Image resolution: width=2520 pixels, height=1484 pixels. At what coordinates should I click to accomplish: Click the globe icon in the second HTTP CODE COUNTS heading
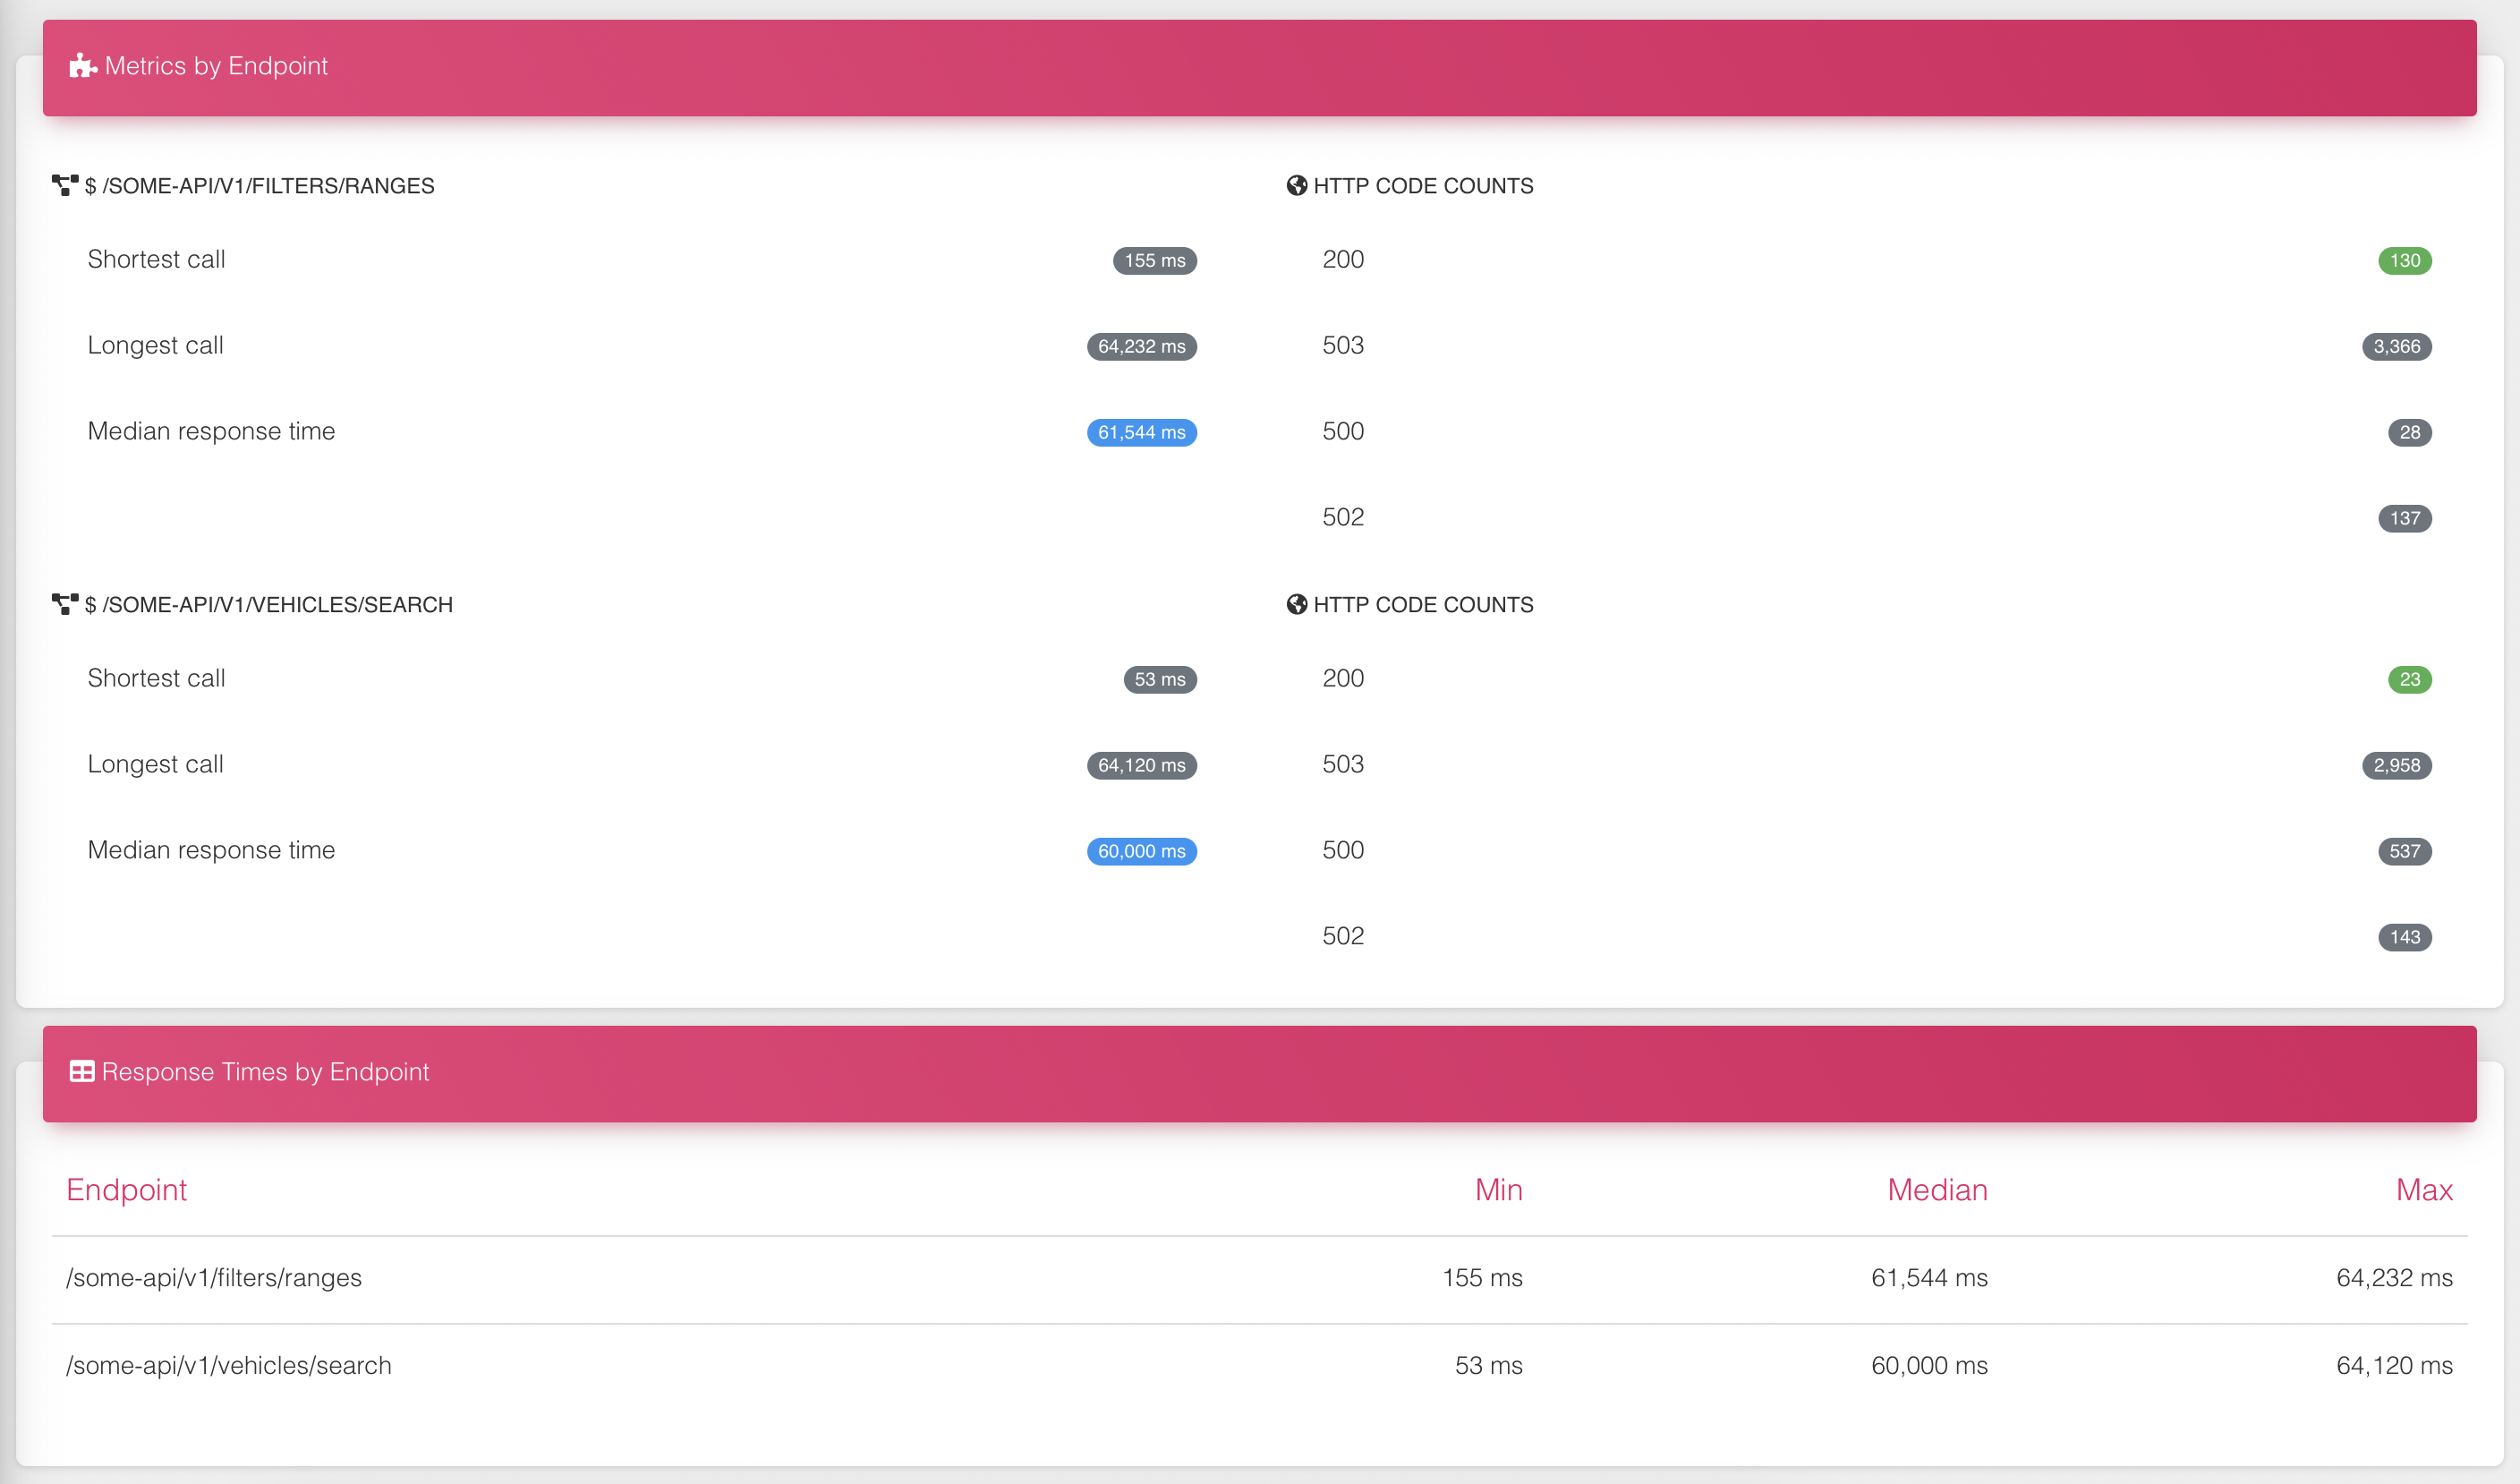tap(1297, 604)
